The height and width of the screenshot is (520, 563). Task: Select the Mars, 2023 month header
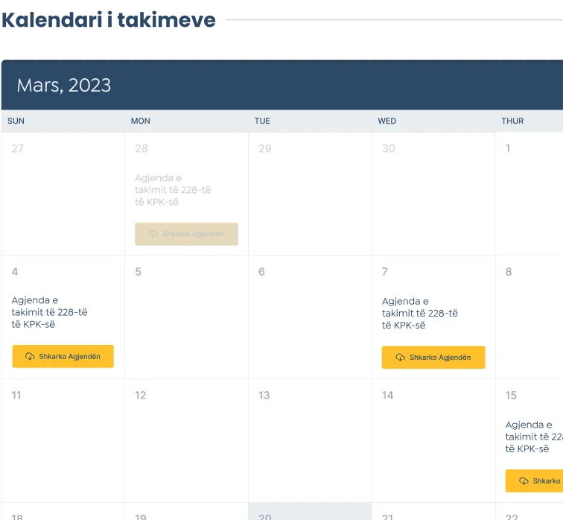pyautogui.click(x=64, y=86)
